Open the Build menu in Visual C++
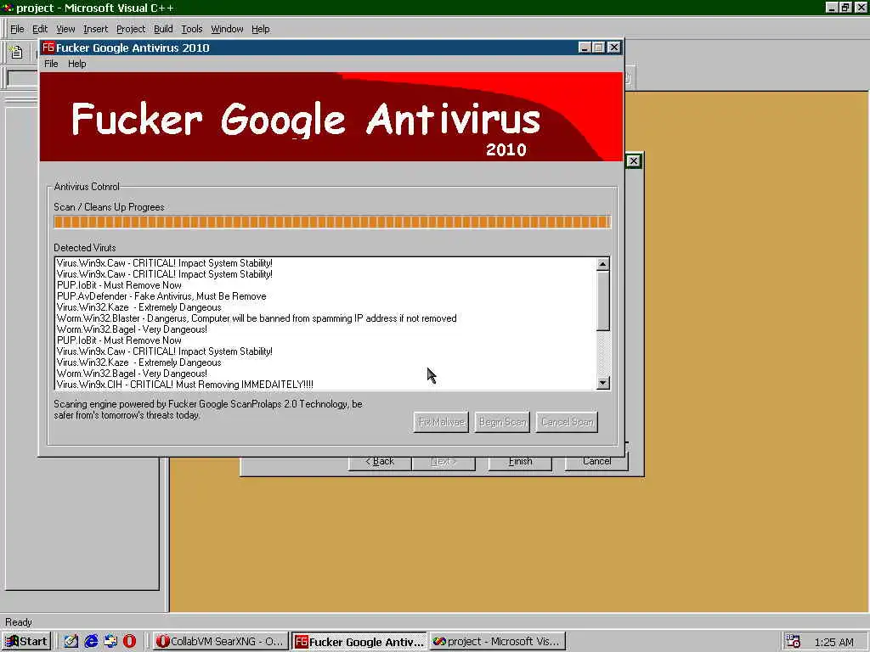 pos(163,29)
